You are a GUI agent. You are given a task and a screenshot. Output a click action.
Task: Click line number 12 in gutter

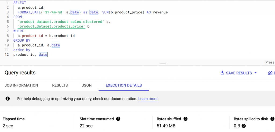pos(7,55)
